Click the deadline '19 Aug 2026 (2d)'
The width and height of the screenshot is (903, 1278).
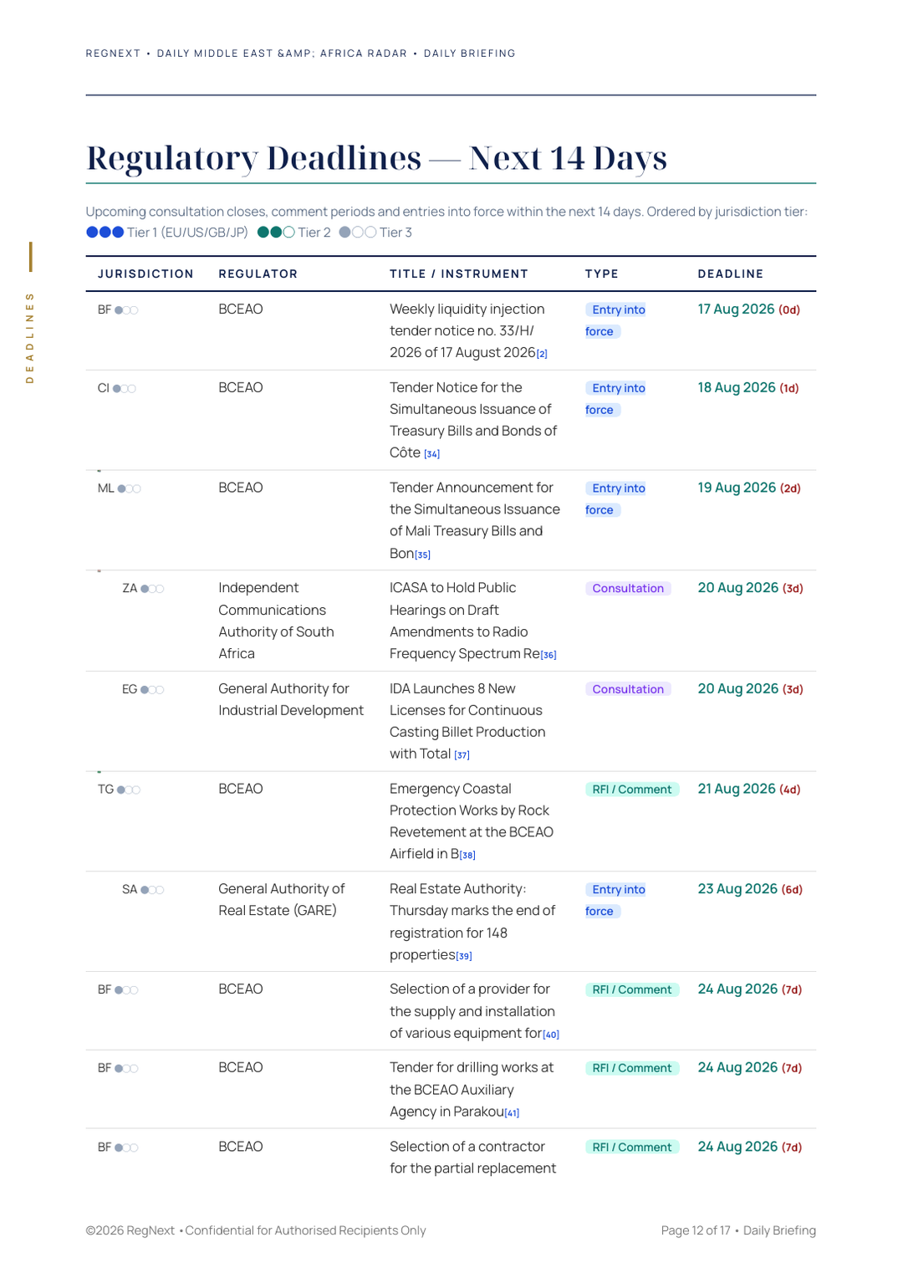pyautogui.click(x=749, y=488)
